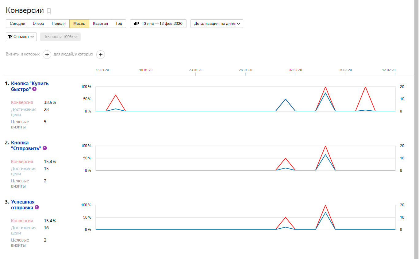Choose the Вчера period tab
The image size is (419, 259).
38,24
